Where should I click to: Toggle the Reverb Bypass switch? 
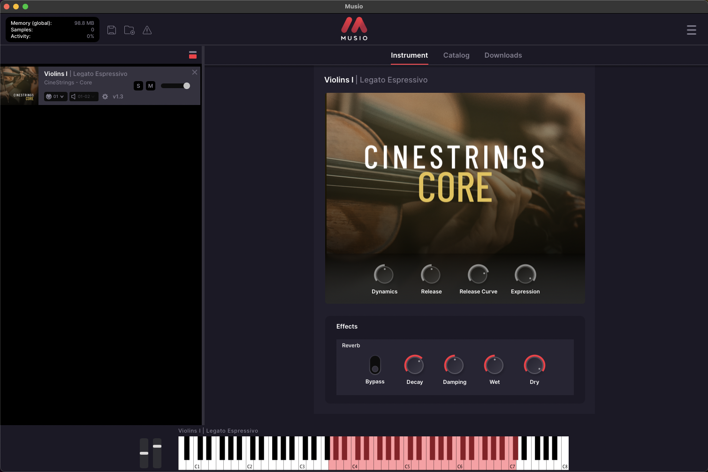coord(375,365)
